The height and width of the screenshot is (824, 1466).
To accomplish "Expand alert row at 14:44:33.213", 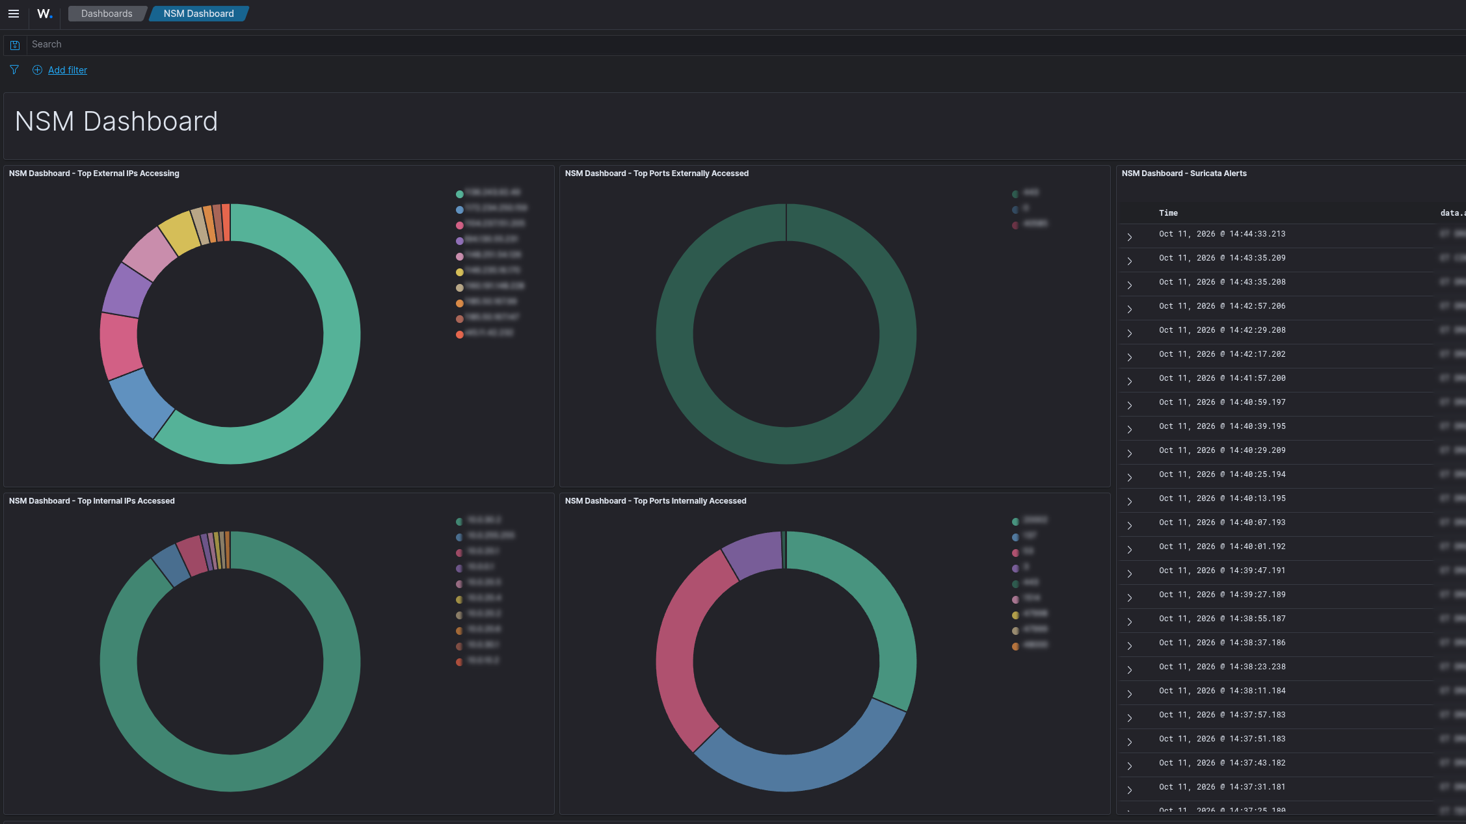I will point(1130,237).
